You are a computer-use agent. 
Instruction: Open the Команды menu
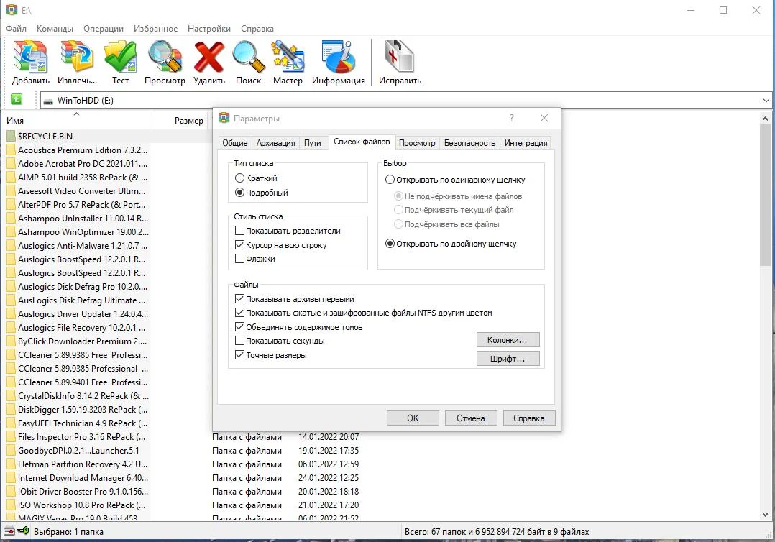55,29
